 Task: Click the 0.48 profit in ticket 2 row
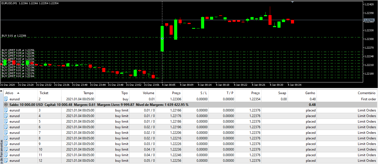pyautogui.click(x=313, y=99)
